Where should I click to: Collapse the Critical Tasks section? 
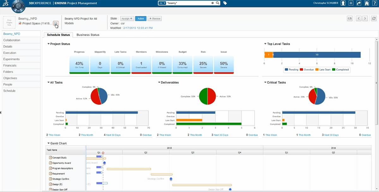pyautogui.click(x=266, y=82)
